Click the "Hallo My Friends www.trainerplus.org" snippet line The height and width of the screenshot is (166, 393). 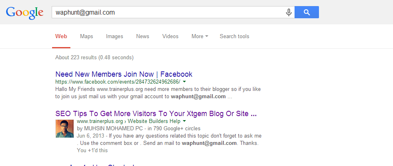pyautogui.click(x=158, y=89)
